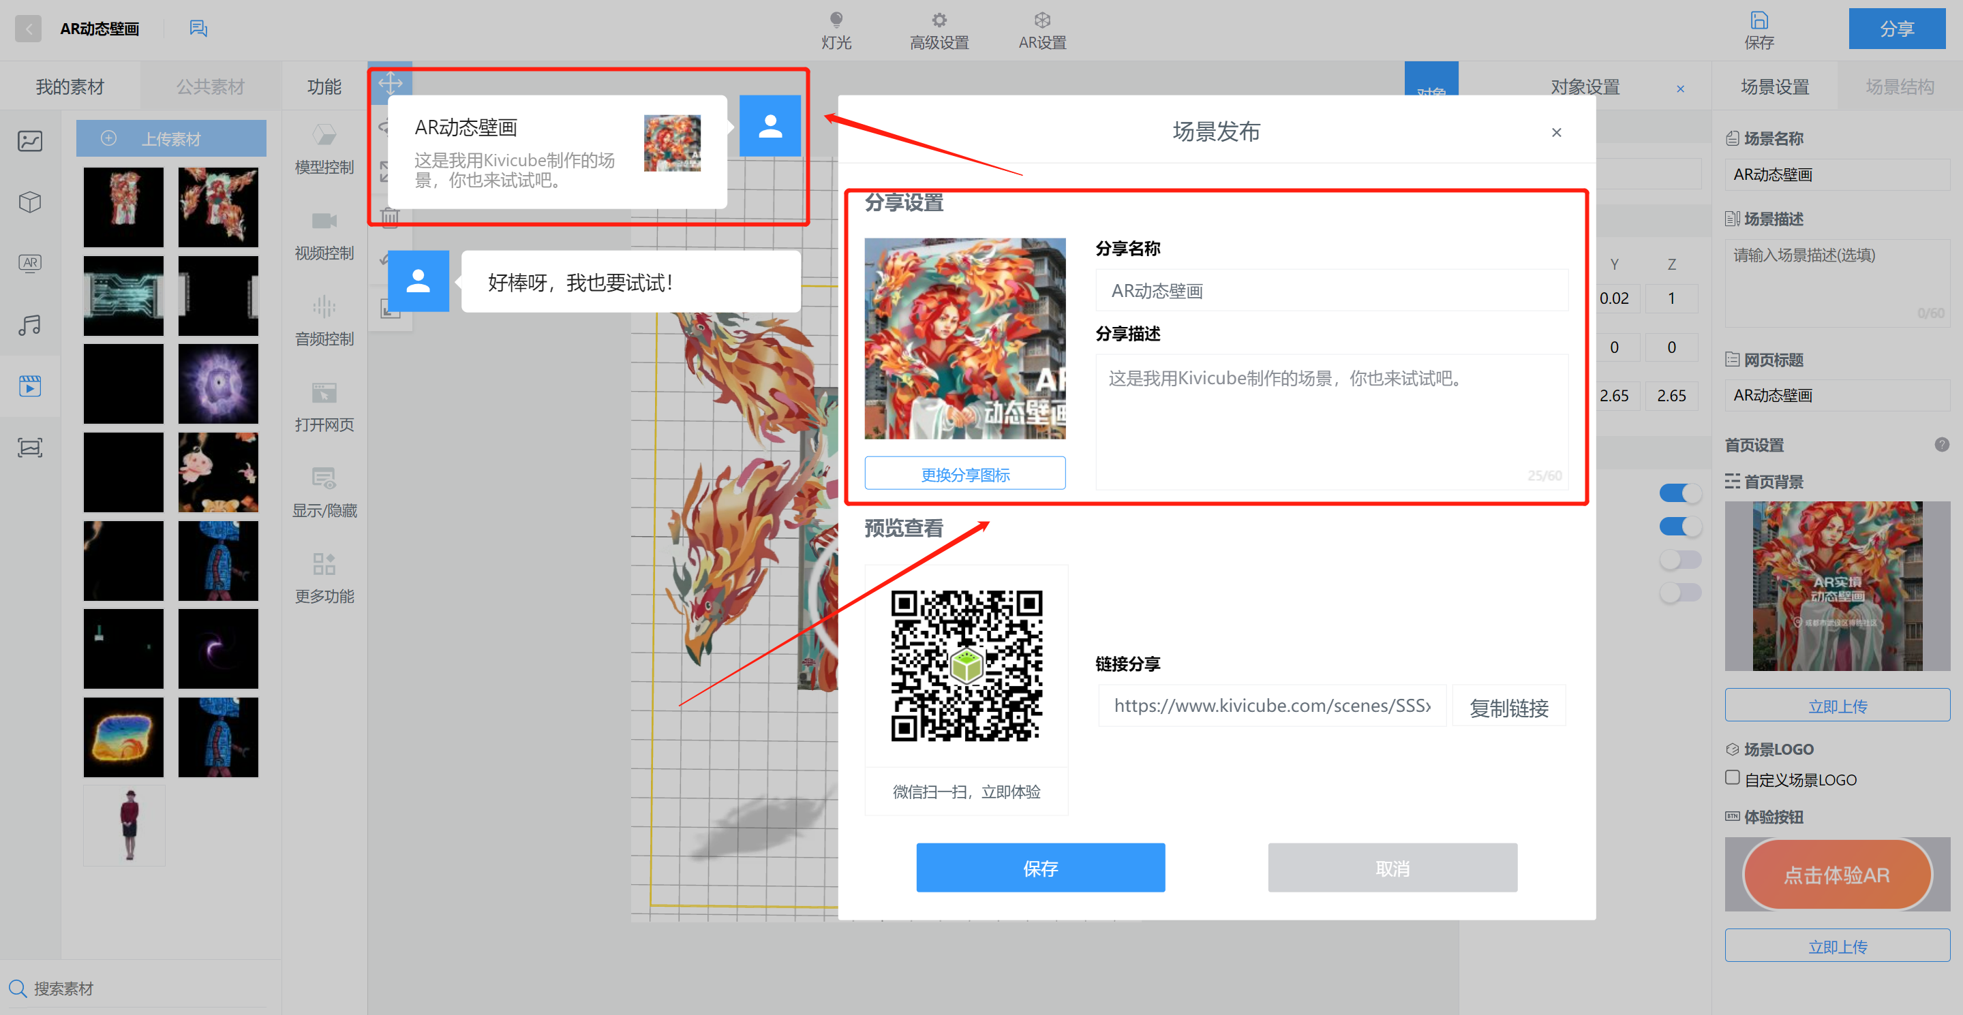1963x1015 pixels.
Task: Check 自定义场景LOGO checkbox
Action: pos(1732,777)
